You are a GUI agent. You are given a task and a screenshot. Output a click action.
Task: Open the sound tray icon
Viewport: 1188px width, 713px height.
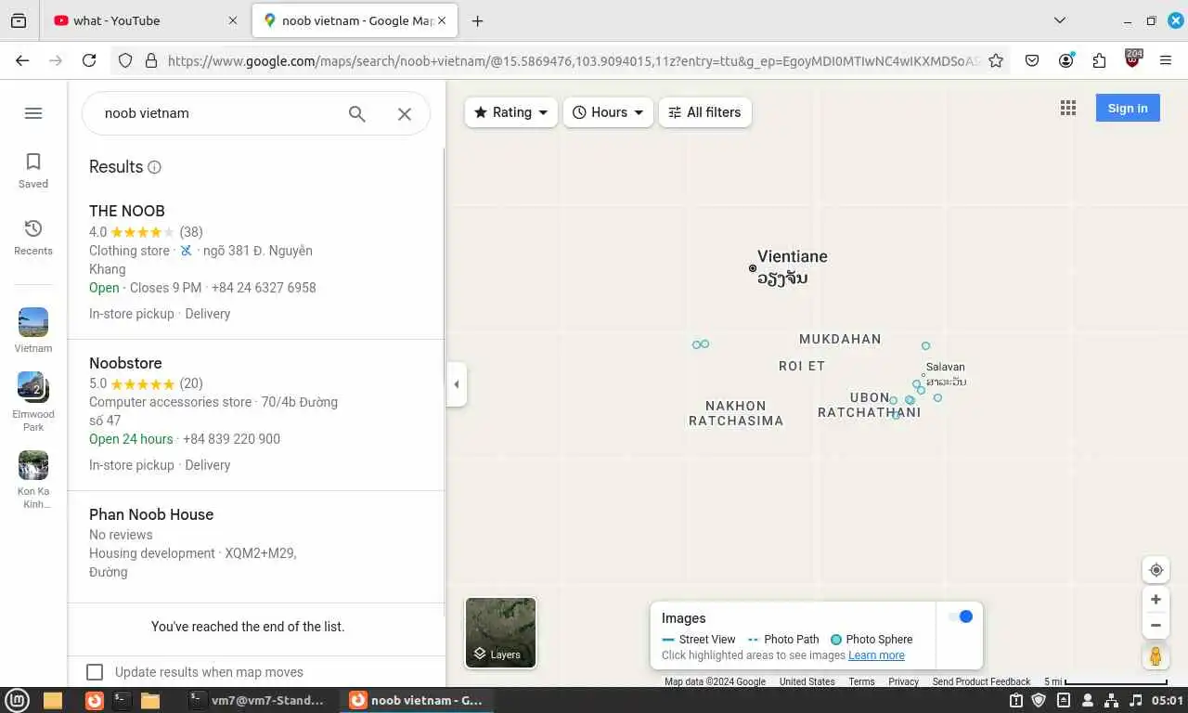(x=1135, y=700)
